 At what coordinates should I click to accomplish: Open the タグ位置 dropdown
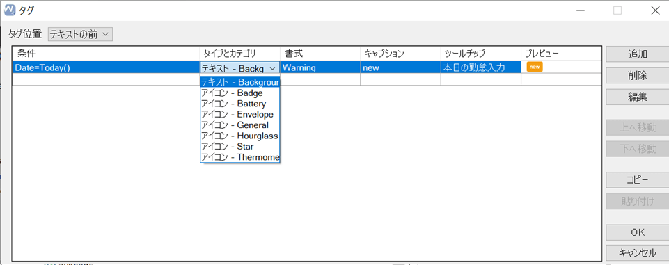click(x=80, y=35)
